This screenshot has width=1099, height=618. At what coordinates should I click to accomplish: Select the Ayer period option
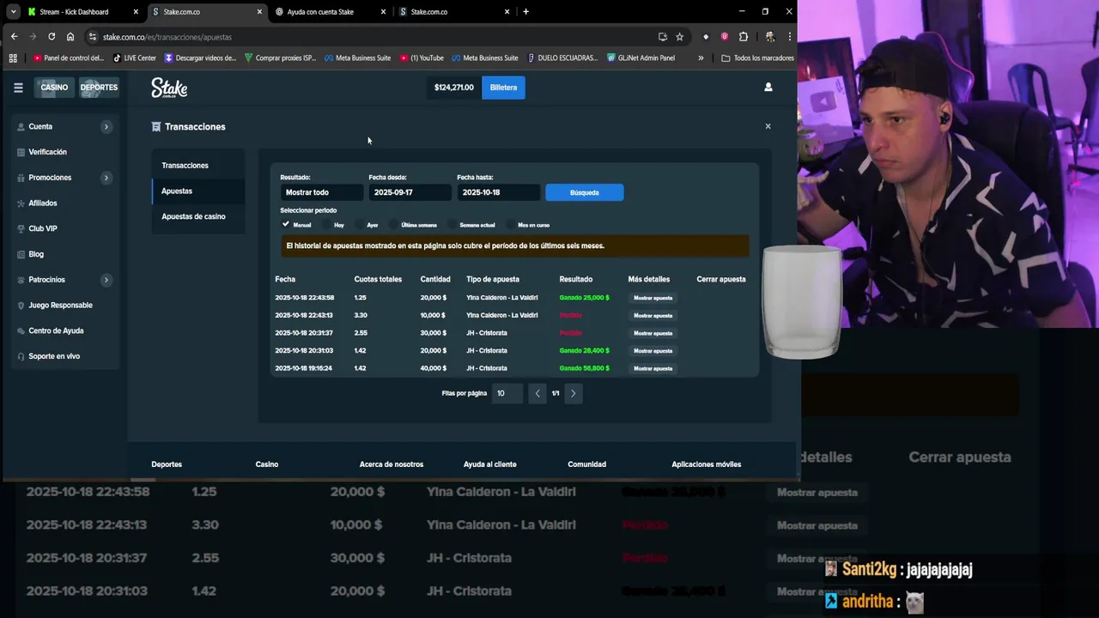367,225
